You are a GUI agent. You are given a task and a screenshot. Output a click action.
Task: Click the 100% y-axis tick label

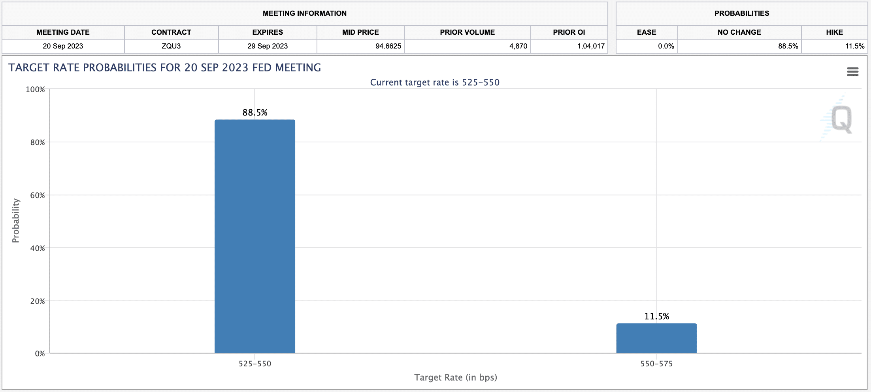coord(35,90)
